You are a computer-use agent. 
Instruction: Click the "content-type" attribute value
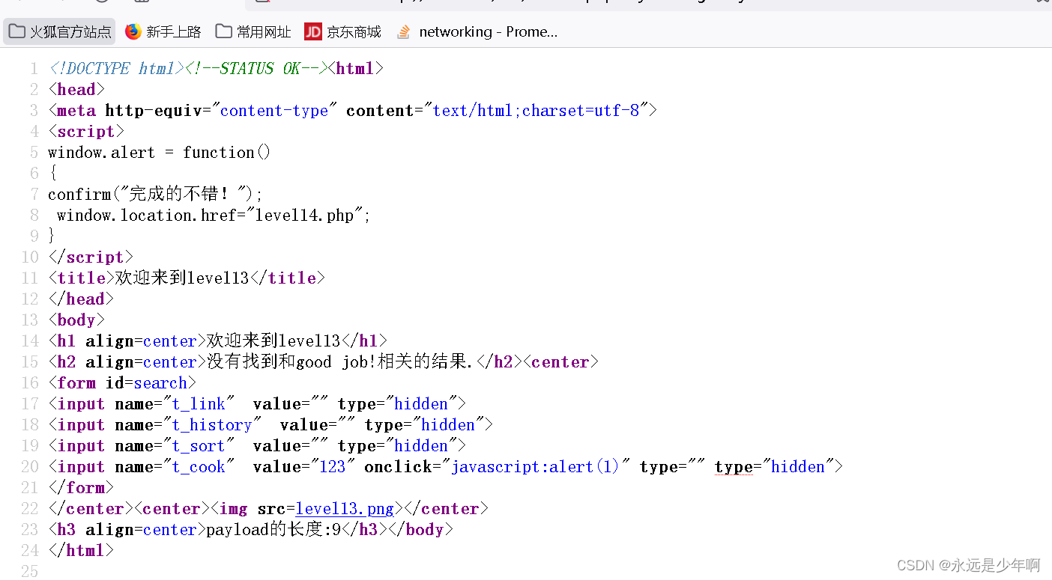[274, 111]
